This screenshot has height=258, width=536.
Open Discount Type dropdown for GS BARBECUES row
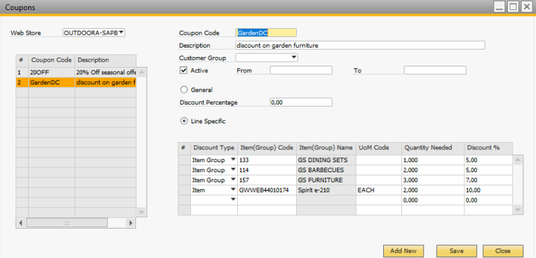pos(233,170)
